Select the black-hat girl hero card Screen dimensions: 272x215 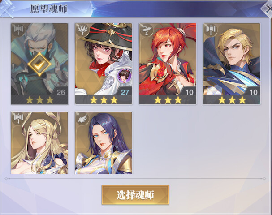pyautogui.click(x=104, y=64)
